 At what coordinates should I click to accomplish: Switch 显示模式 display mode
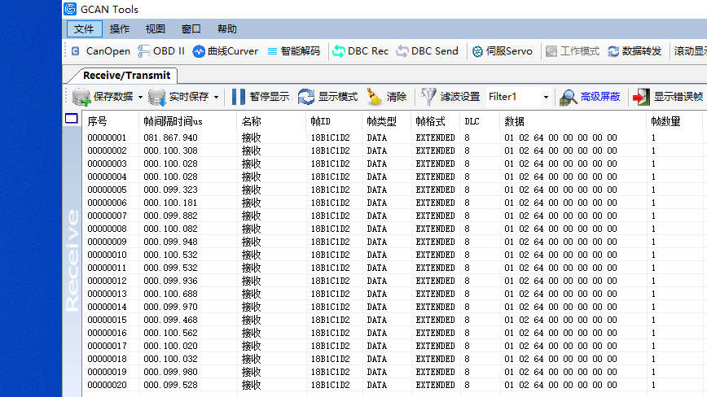(327, 97)
